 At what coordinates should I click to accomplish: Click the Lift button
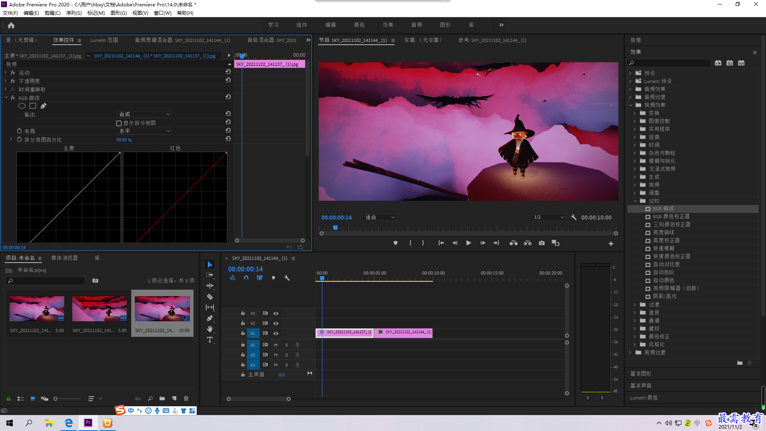point(513,243)
